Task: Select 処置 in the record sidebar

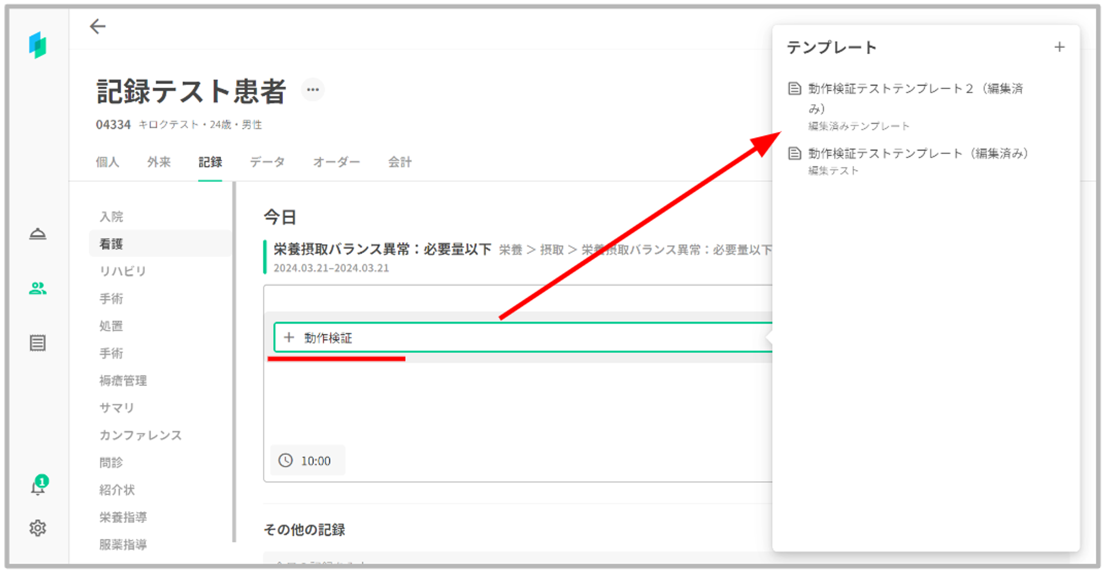Action: pyautogui.click(x=111, y=326)
